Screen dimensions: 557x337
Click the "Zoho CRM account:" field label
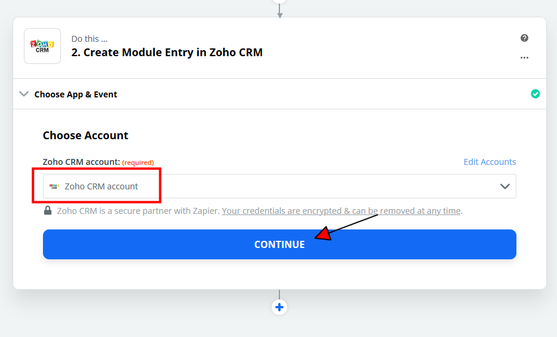coord(81,162)
